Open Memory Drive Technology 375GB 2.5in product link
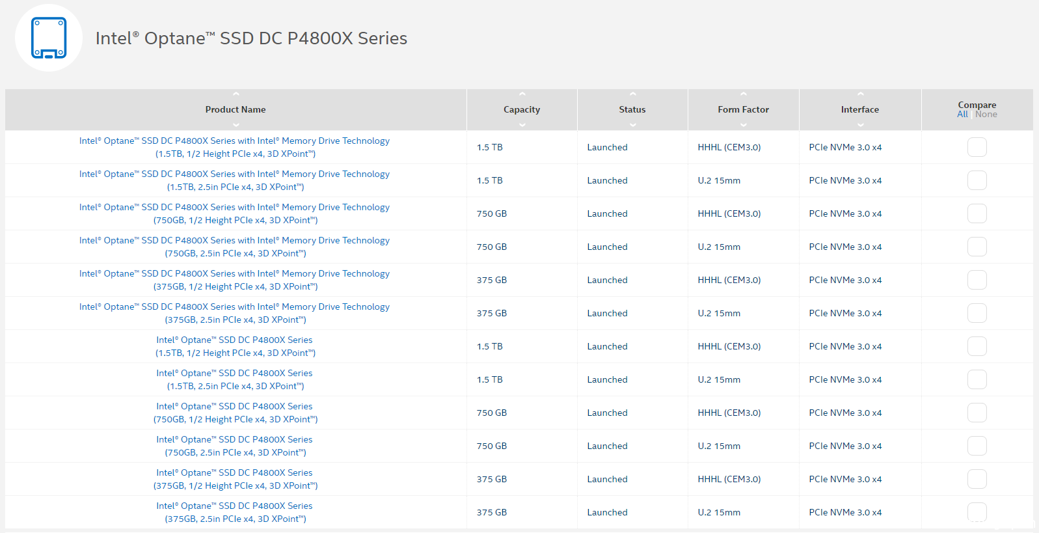The width and height of the screenshot is (1039, 533). pyautogui.click(x=235, y=313)
